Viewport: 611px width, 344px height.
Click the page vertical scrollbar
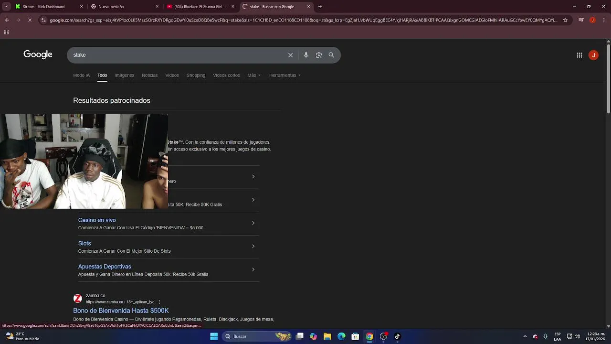(608, 79)
